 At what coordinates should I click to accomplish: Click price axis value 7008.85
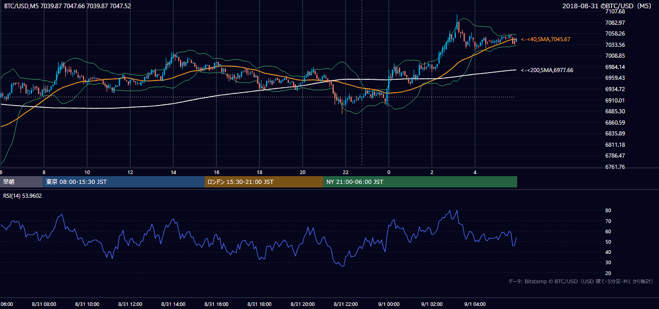(x=616, y=56)
